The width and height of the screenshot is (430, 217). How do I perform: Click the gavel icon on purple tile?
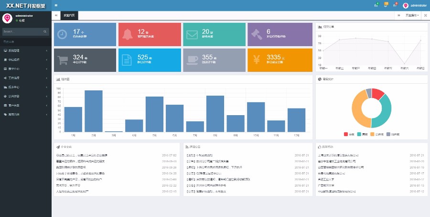(x=256, y=34)
